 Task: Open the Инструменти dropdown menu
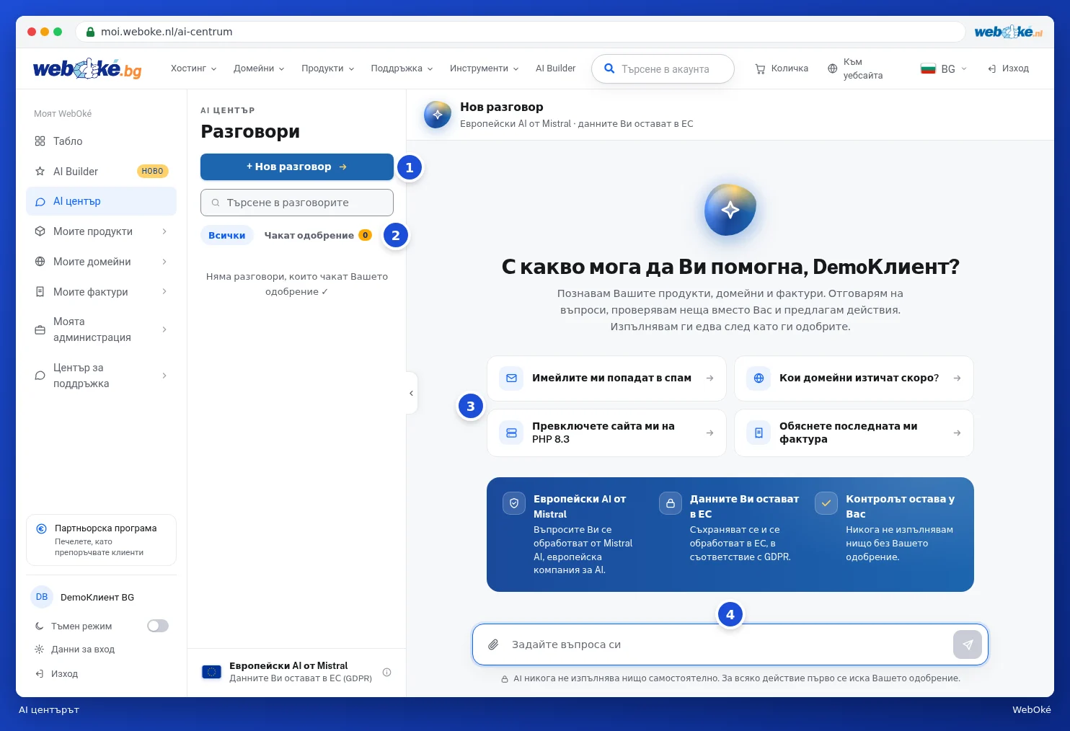coord(484,68)
